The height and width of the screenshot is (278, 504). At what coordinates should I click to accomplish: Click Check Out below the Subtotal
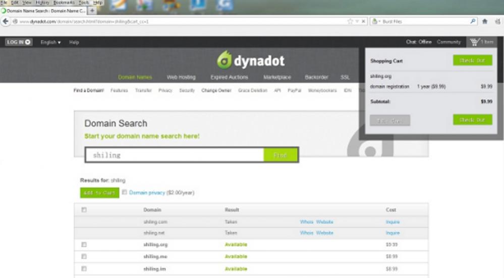pos(473,120)
